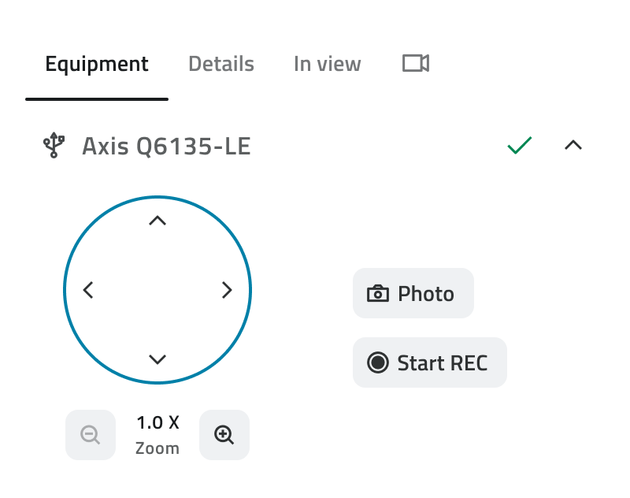
Task: Pan camera right with the right arrow
Action: [227, 290]
